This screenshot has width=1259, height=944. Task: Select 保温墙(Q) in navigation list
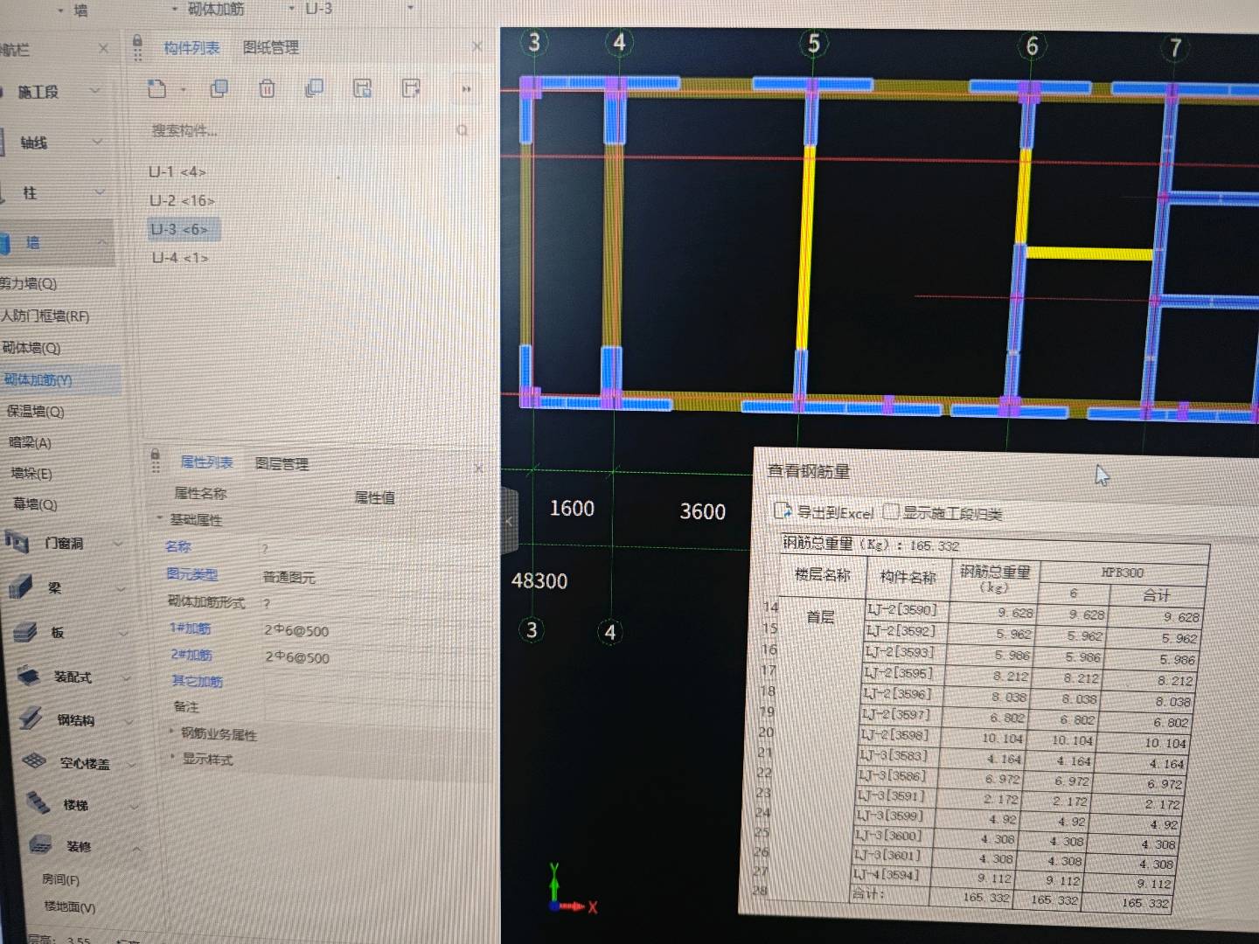point(35,411)
